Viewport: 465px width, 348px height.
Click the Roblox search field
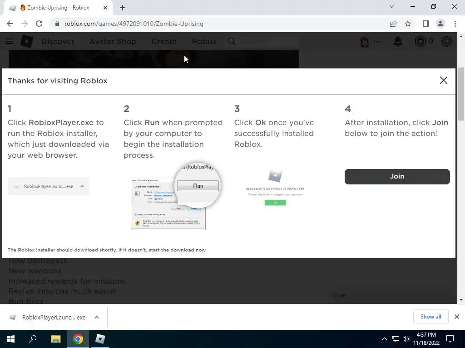(x=268, y=41)
